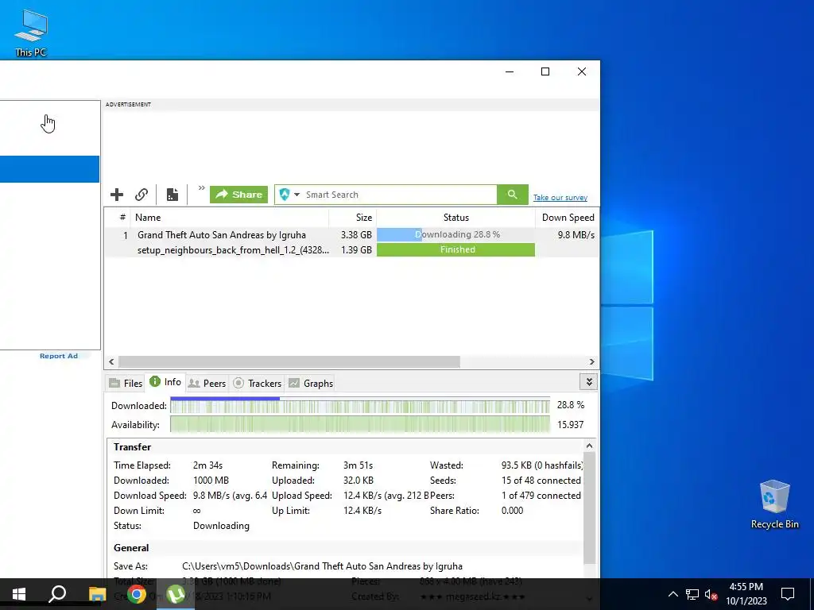Viewport: 814px width, 610px height.
Task: Click the Downloaded pieces bar
Action: [x=360, y=405]
